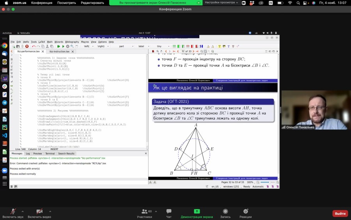Click the red stop compile icon in TeXstudio

pos(27,47)
